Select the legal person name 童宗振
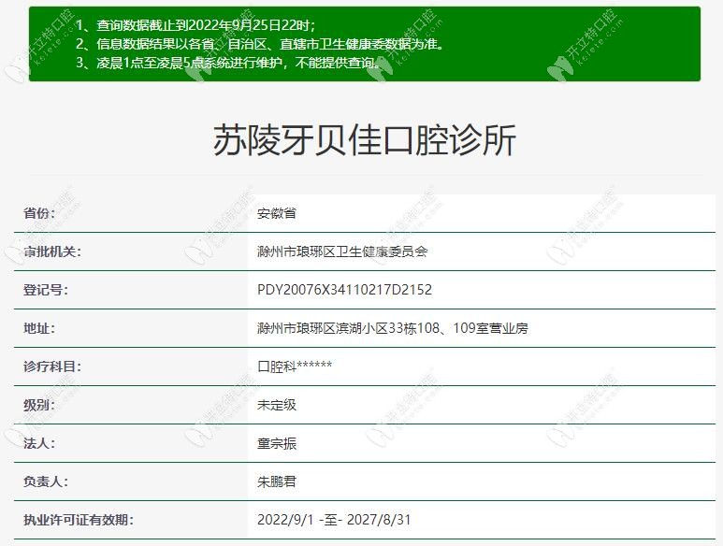Screen dimensions: 723x546 pyautogui.click(x=277, y=443)
